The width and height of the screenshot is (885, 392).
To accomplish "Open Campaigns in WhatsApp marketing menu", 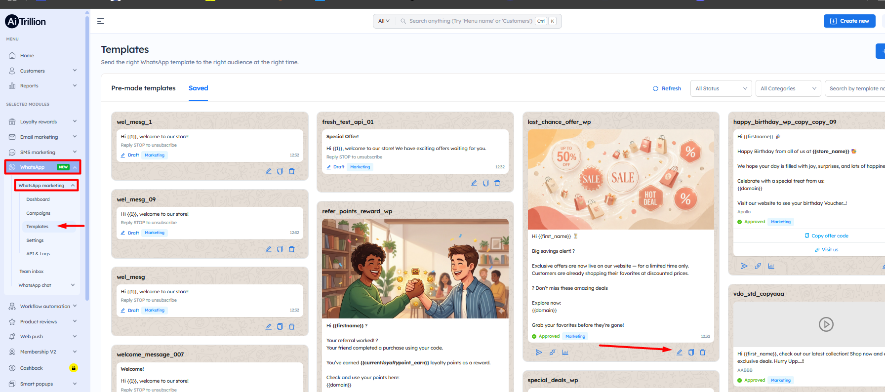I will click(x=38, y=213).
